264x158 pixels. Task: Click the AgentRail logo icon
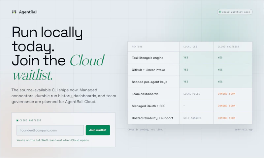[x=14, y=12]
